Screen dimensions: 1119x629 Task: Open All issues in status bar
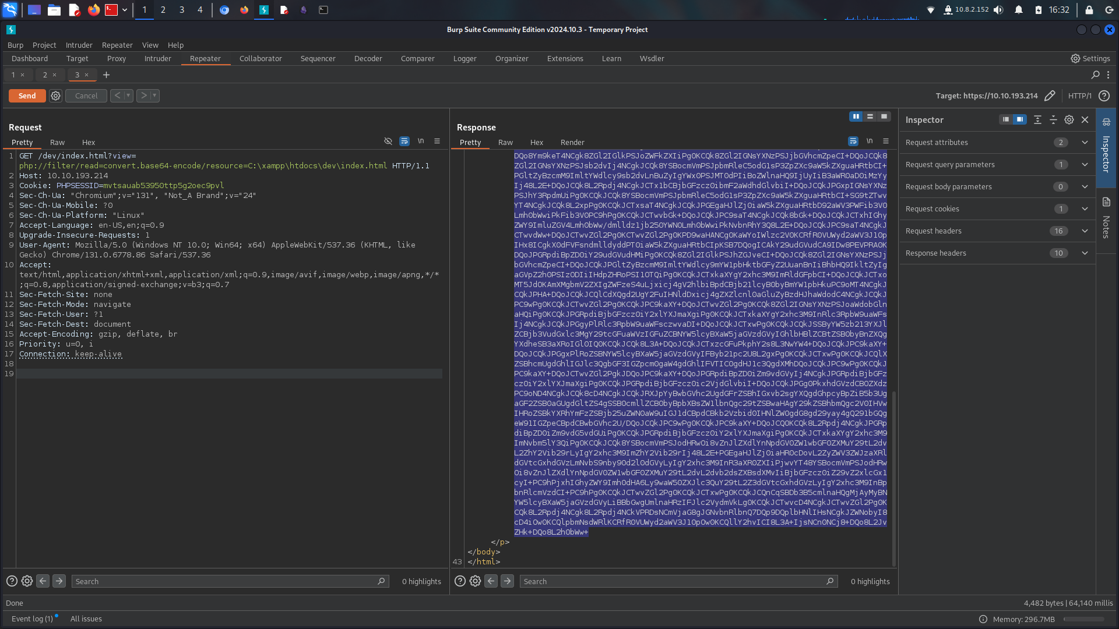click(x=86, y=619)
